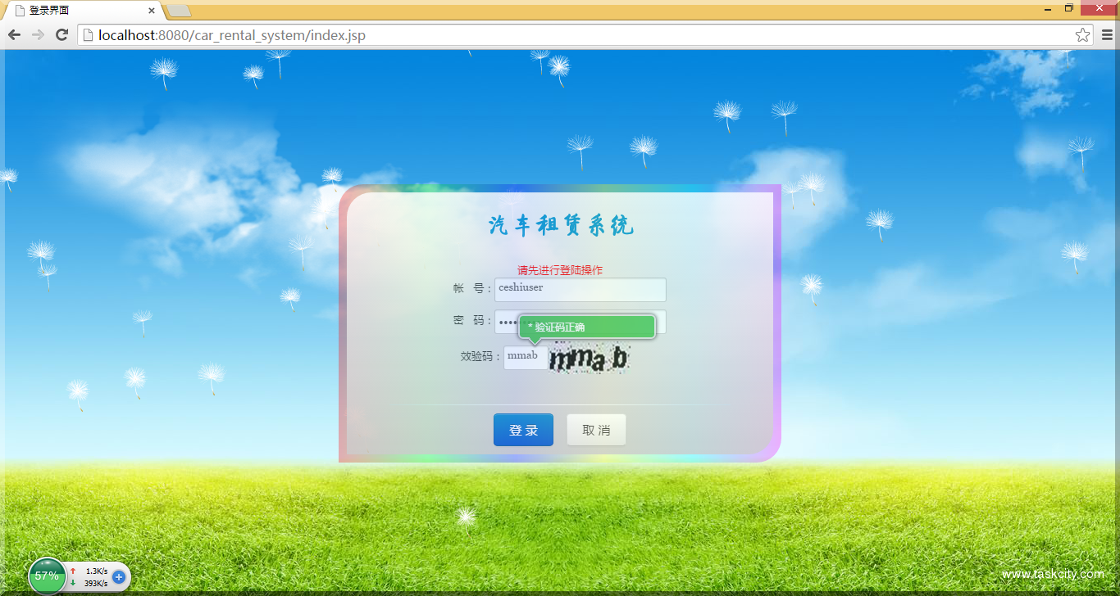The image size is (1120, 596).
Task: Click the bookmark star in address bar
Action: point(1084,34)
